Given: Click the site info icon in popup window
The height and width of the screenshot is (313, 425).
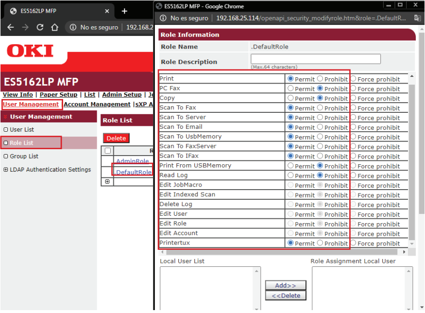Looking at the screenshot, I should 163,18.
